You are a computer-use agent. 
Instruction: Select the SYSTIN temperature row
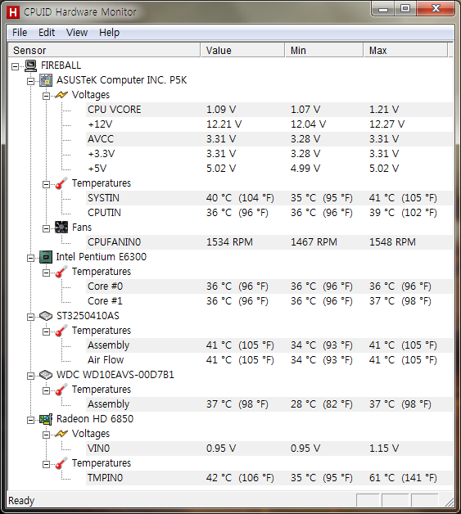(269, 198)
